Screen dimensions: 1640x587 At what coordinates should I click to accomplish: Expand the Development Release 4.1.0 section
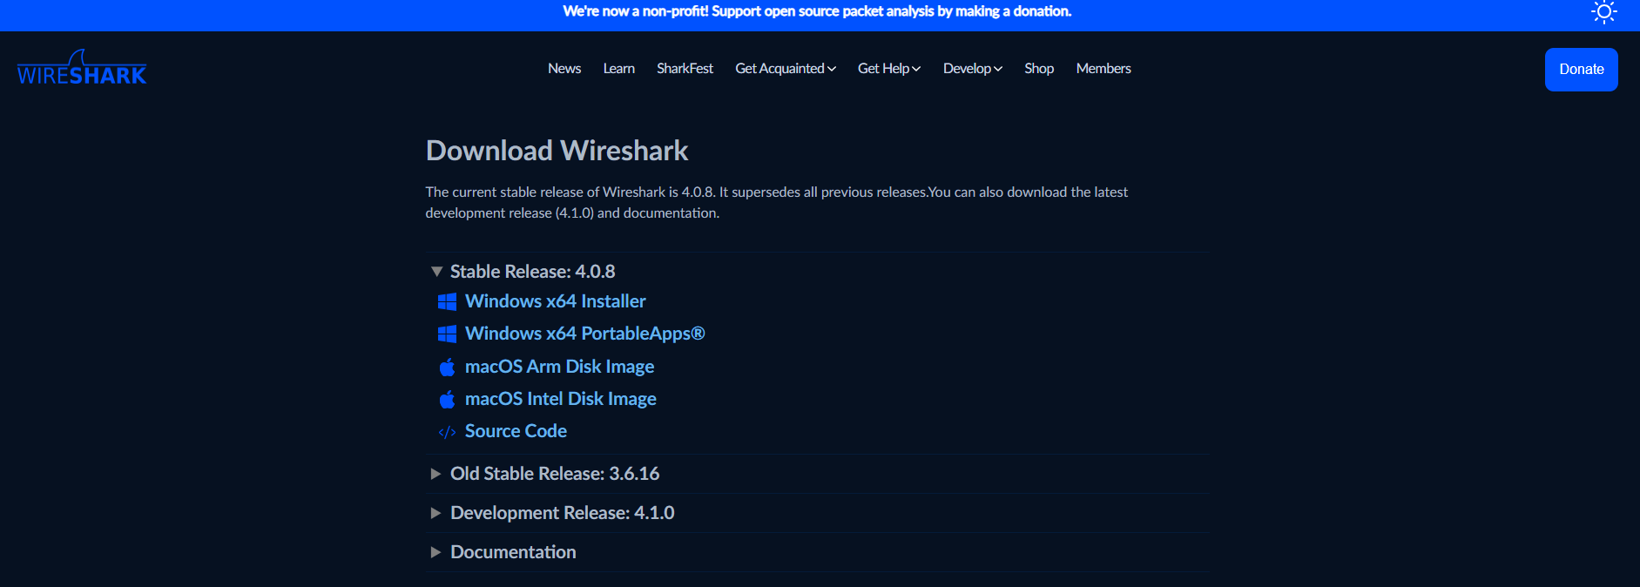436,512
